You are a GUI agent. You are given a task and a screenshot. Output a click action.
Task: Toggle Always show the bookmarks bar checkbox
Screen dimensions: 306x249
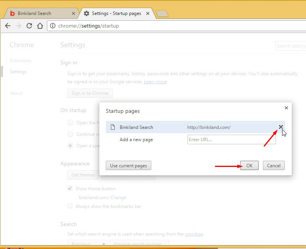pos(70,206)
